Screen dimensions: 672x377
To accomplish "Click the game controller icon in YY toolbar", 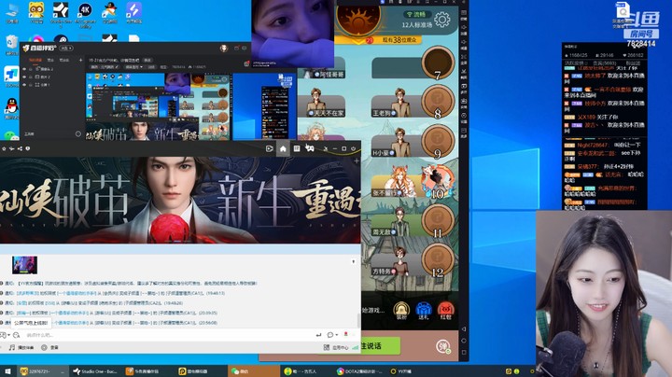I will (x=310, y=148).
